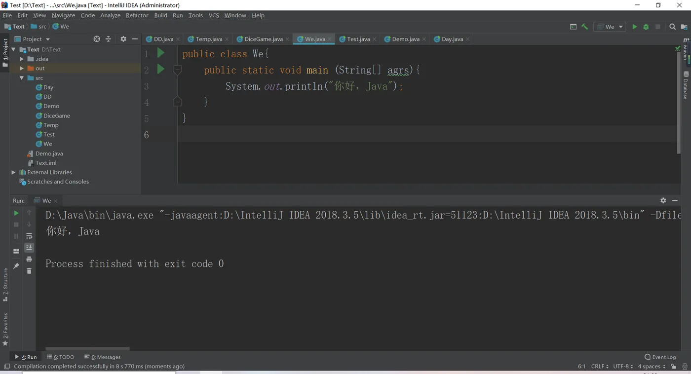Expand External Libraries node

[x=13, y=172]
